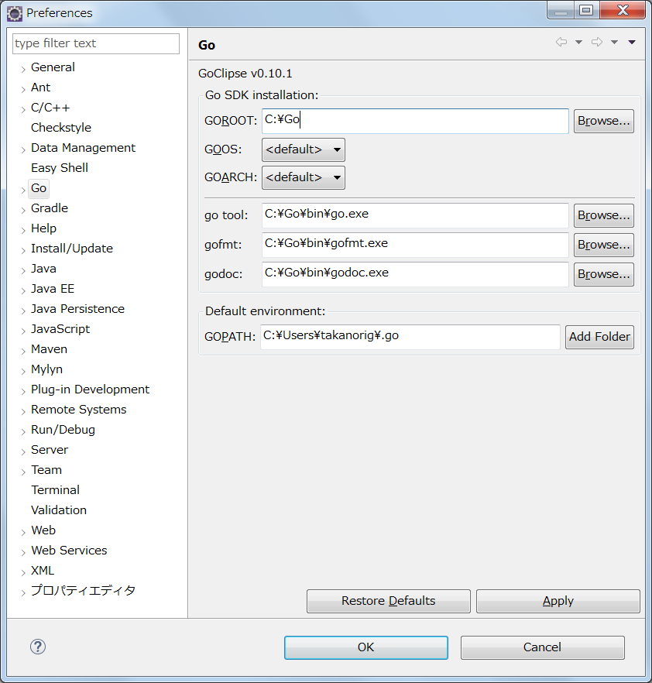Image resolution: width=652 pixels, height=683 pixels.
Task: Click the Preferences window icon in titlebar
Action: coord(13,11)
